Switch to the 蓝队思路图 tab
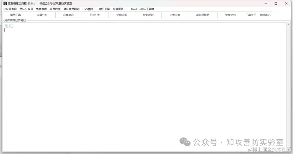The width and height of the screenshot is (293, 154). [x=203, y=15]
